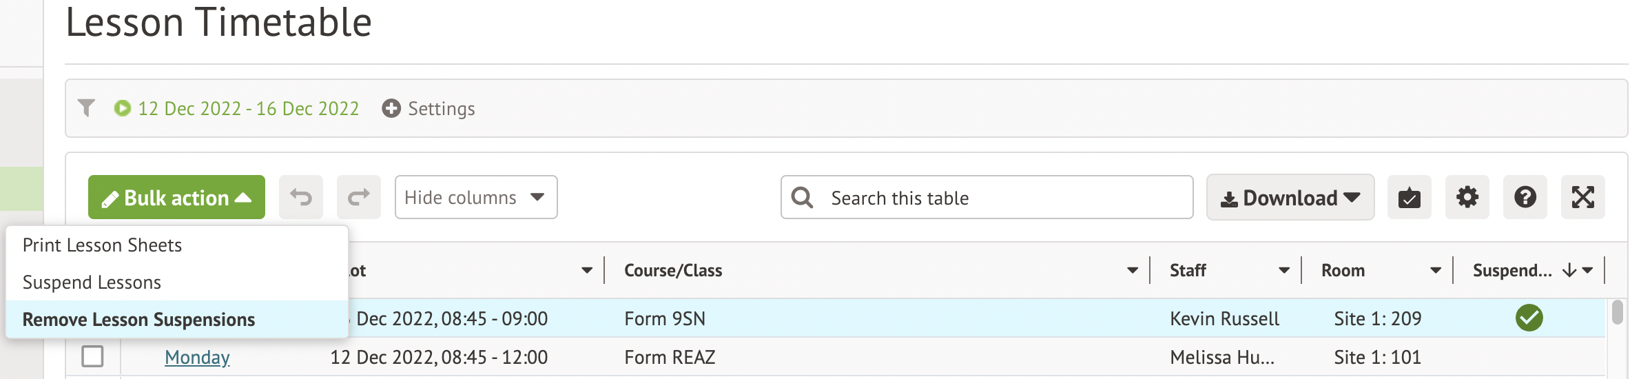This screenshot has height=379, width=1641.
Task: Click the undo arrow icon
Action: (x=301, y=198)
